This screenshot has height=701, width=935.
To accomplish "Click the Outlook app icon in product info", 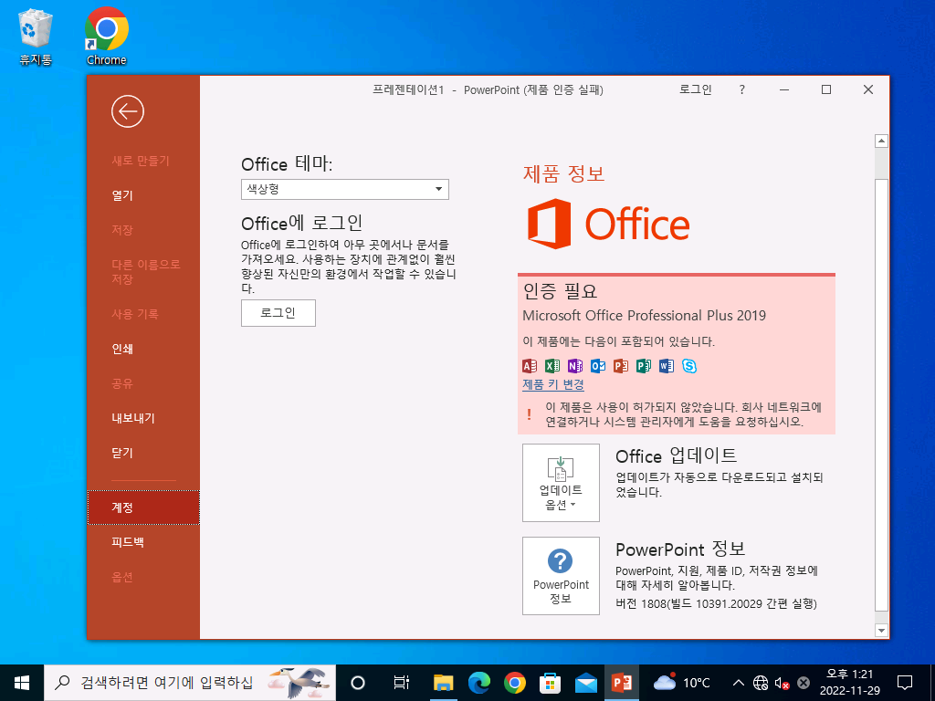I will pyautogui.click(x=597, y=365).
